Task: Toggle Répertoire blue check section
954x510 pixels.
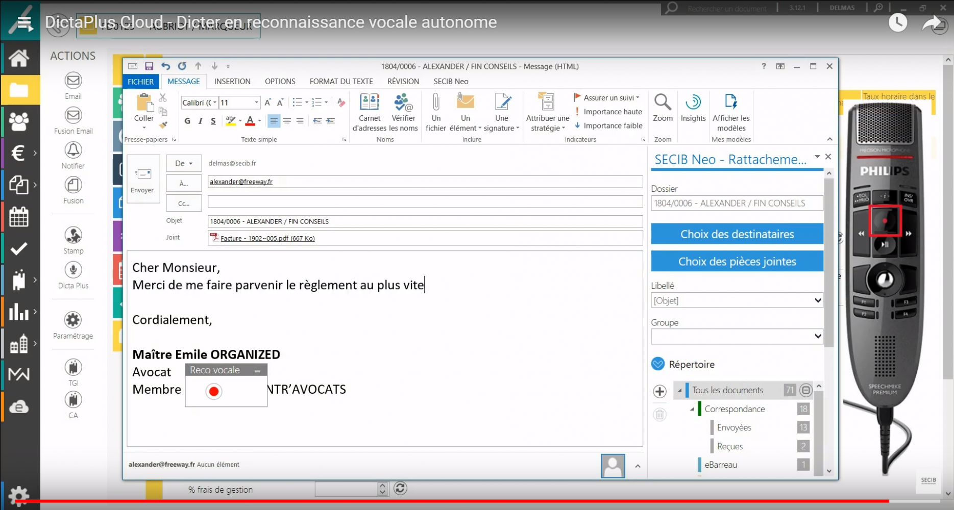Action: coord(658,364)
